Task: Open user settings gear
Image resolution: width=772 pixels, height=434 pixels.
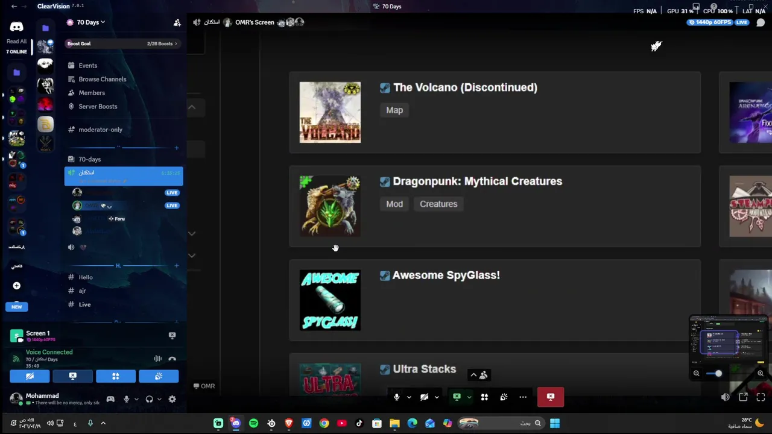Action: 172,399
